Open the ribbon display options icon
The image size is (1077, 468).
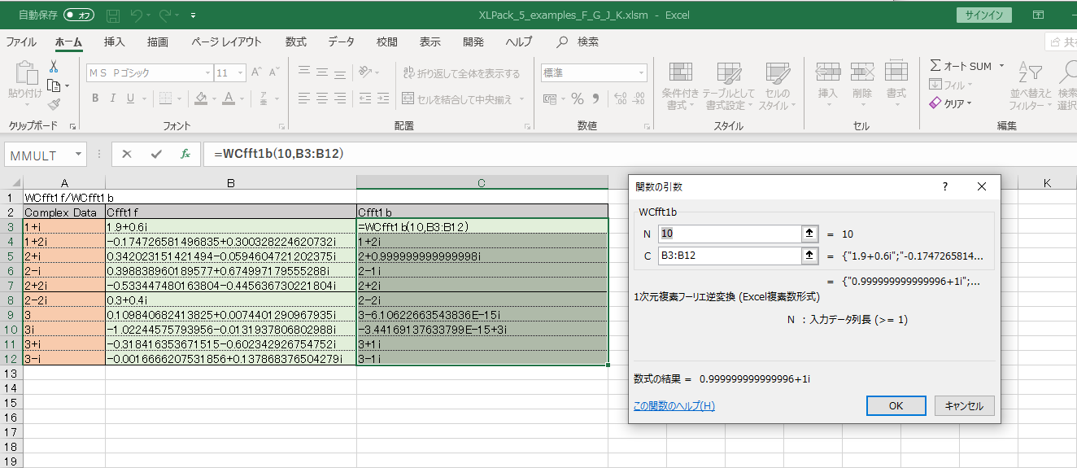pos(1038,15)
